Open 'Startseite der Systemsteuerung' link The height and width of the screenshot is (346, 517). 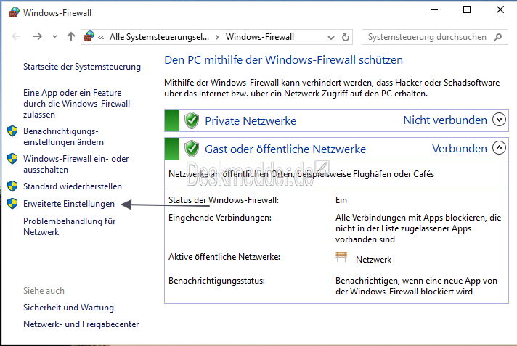[82, 67]
